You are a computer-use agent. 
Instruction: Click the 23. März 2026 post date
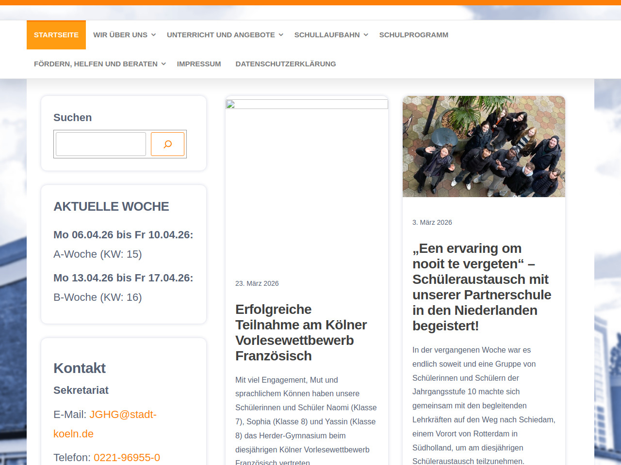[x=257, y=283]
